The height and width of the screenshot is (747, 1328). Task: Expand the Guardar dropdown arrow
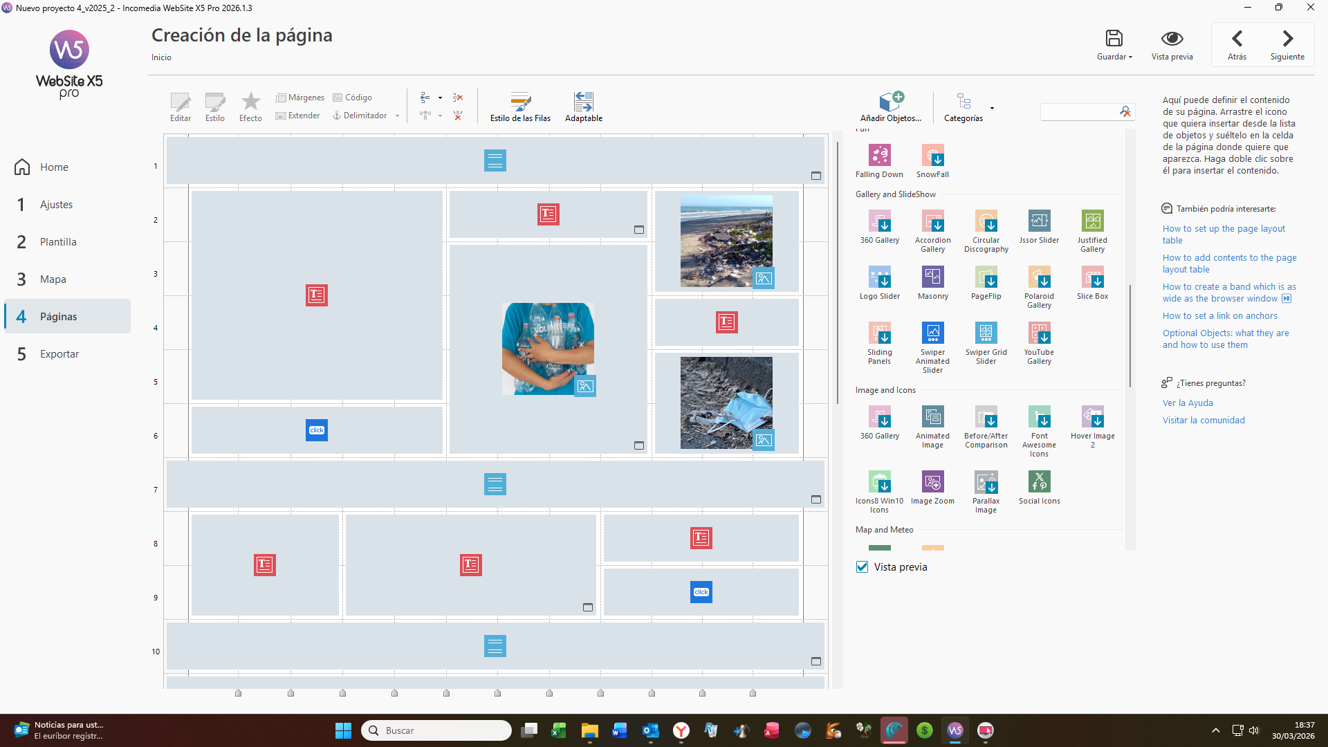pos(1130,57)
